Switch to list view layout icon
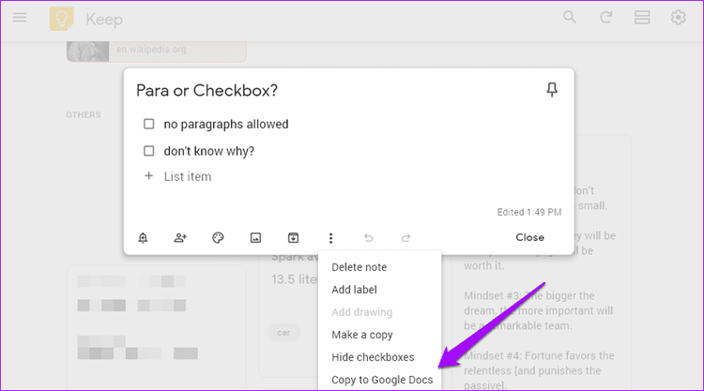Viewport: 704px width, 391px height. (x=642, y=18)
